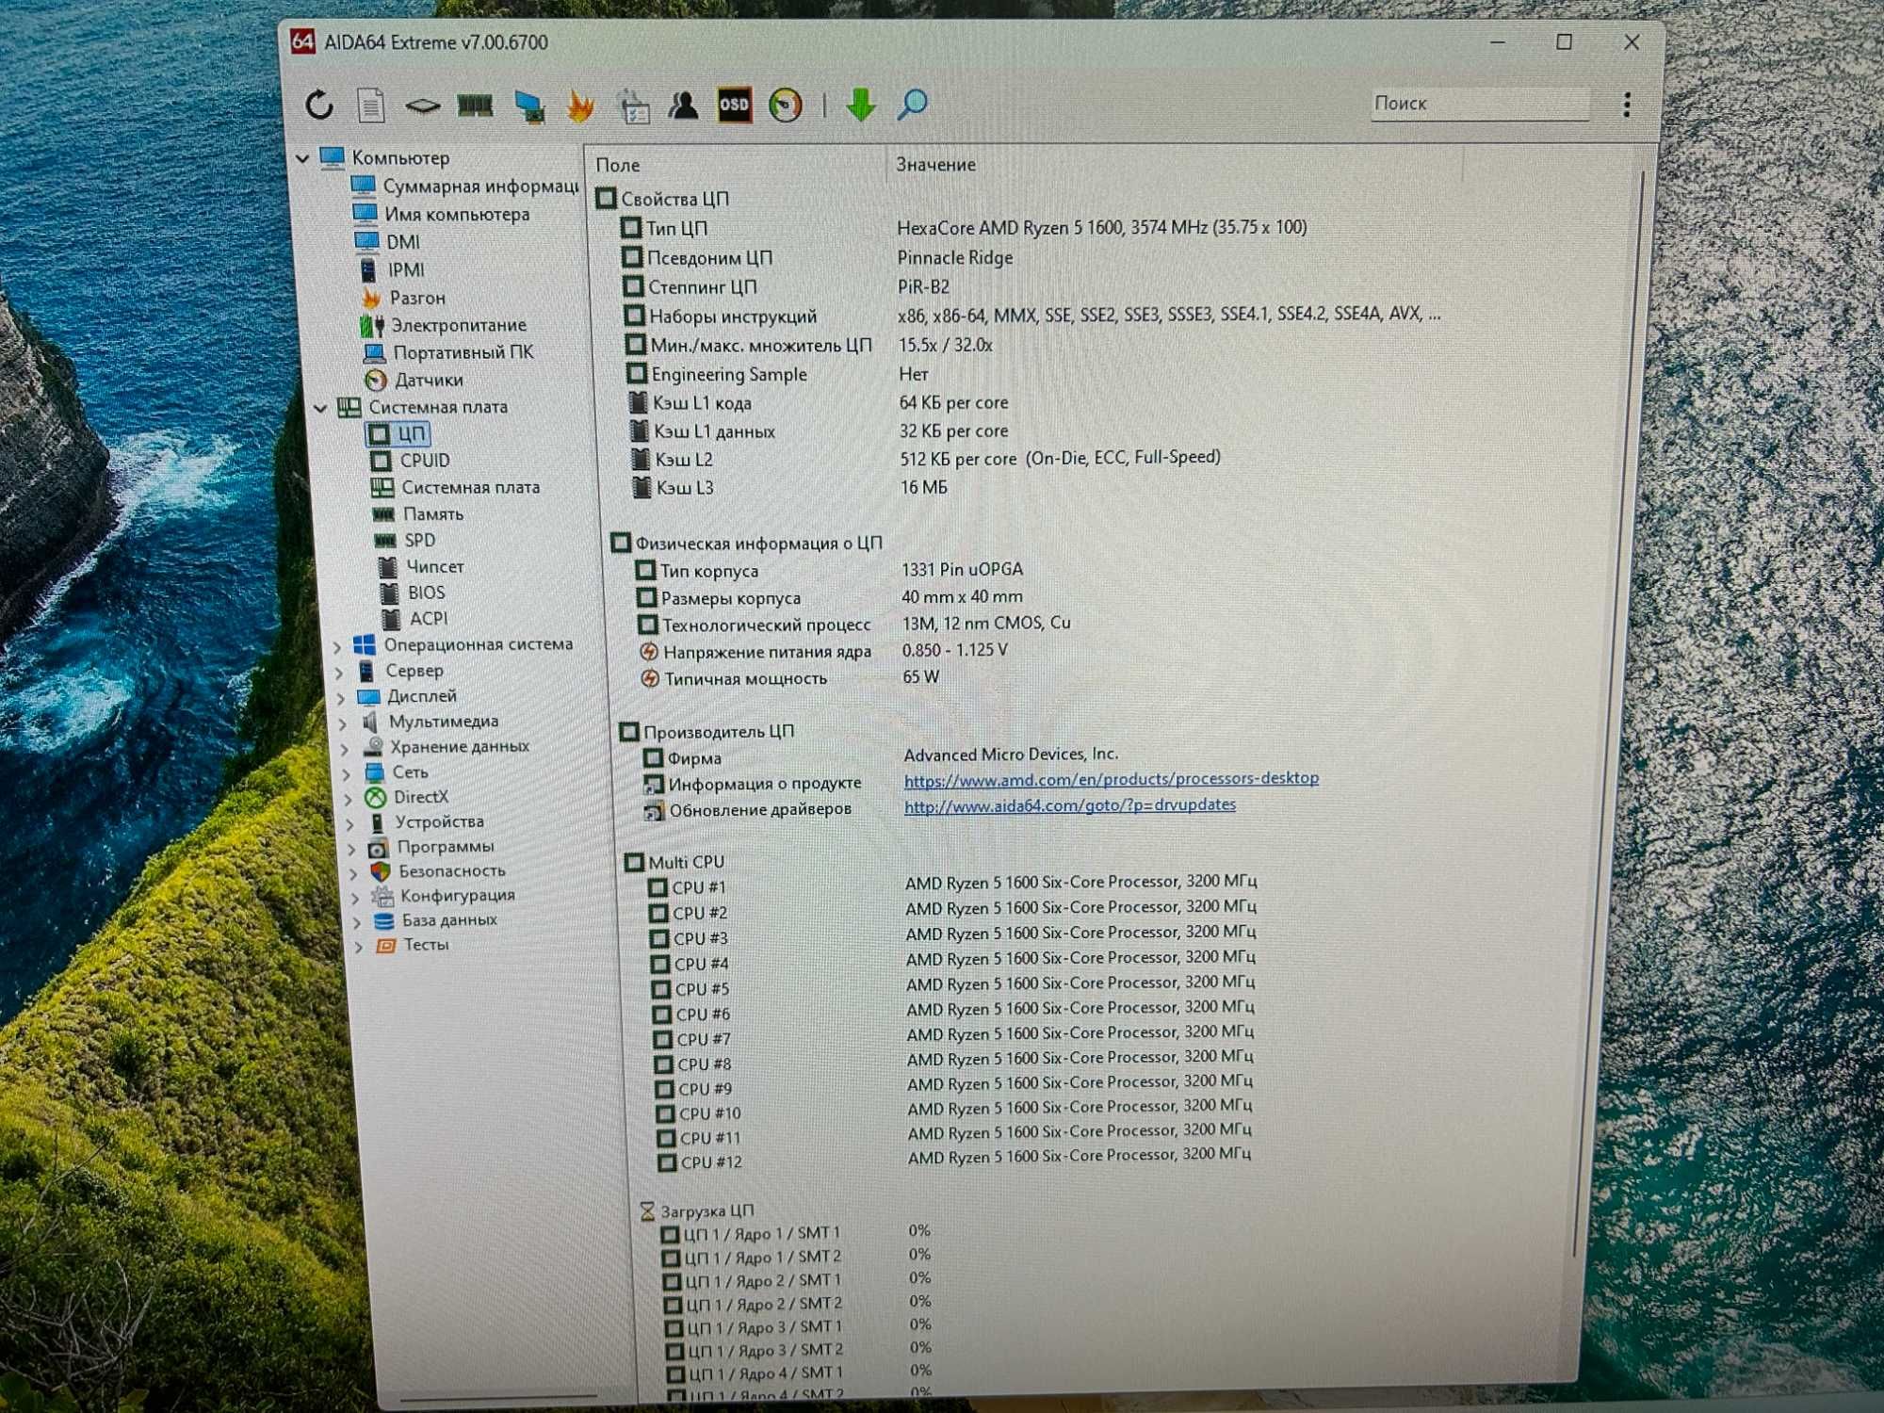Screen dimensions: 1884x1413
Task: Open the audit manager clipboard icon
Action: 633,106
